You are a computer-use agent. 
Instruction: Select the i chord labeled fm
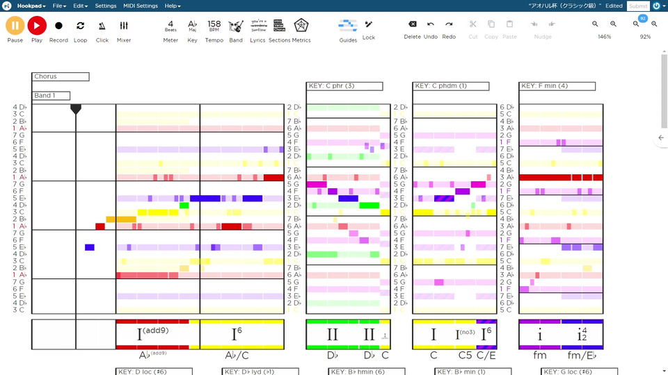540,335
